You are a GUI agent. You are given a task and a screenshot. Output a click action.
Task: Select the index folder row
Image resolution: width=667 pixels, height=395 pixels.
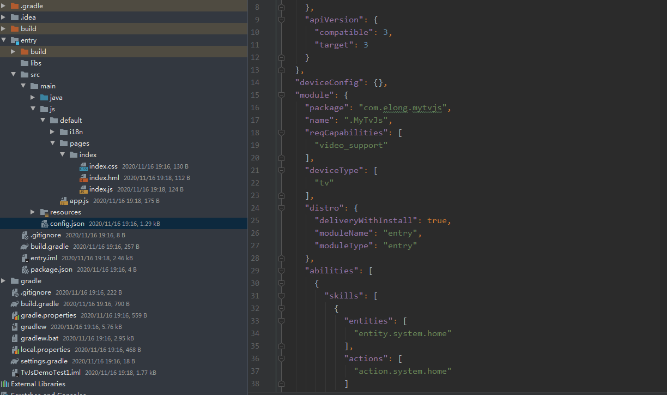pyautogui.click(x=124, y=155)
